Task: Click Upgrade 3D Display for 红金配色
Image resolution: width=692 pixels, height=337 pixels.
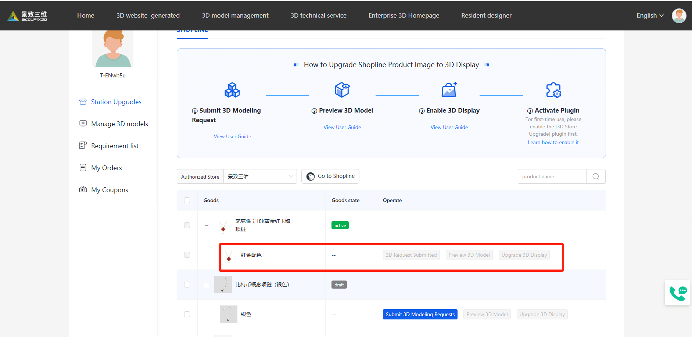Action: pyautogui.click(x=524, y=255)
